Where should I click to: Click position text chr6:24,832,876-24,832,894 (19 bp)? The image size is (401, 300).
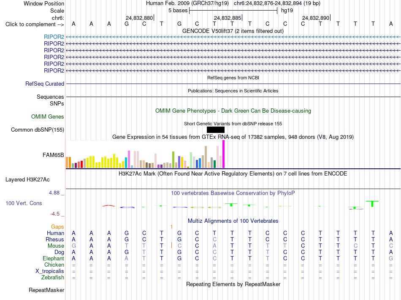point(277,3)
